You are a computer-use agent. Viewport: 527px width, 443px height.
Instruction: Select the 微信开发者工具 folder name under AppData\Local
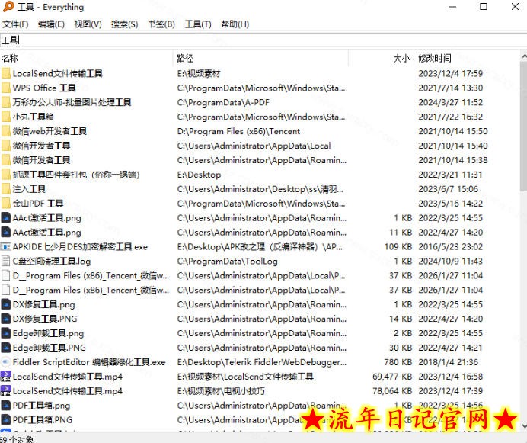[41, 146]
